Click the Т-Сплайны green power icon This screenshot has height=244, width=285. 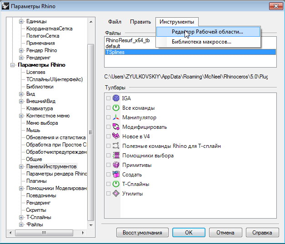point(116,184)
